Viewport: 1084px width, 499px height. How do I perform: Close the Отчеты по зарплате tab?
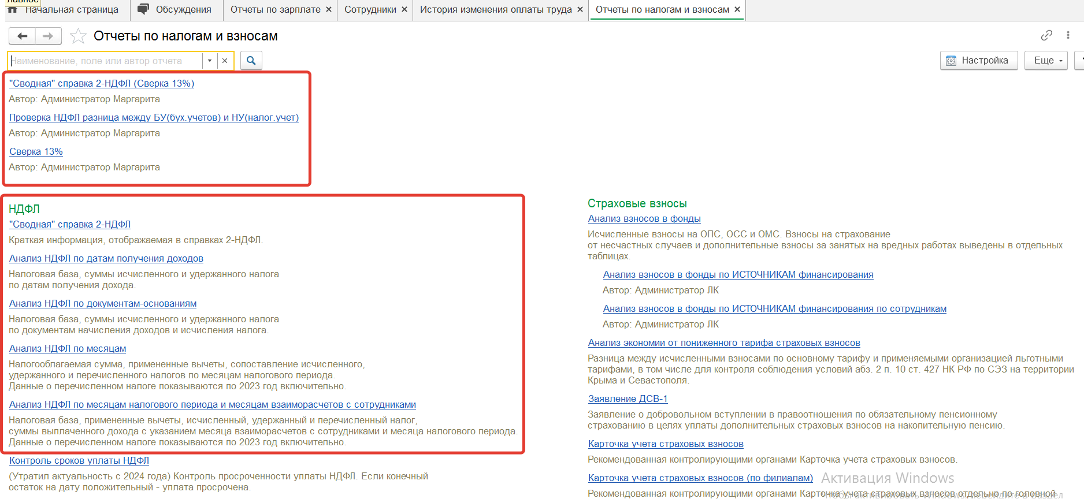point(329,10)
